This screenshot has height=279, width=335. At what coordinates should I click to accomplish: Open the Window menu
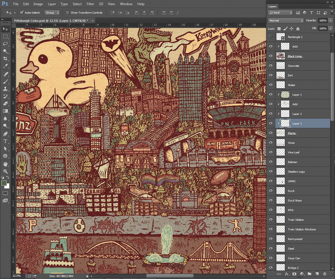coord(126,4)
